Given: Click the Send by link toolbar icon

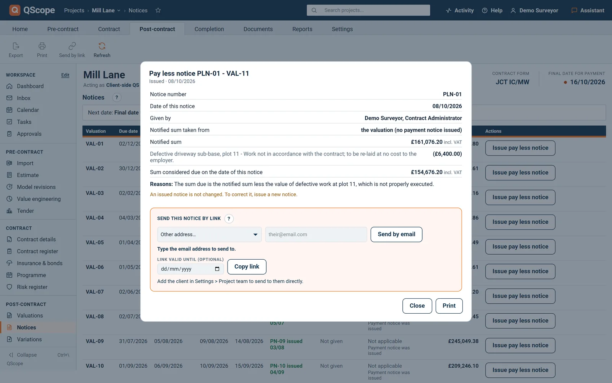Looking at the screenshot, I should 72,50.
